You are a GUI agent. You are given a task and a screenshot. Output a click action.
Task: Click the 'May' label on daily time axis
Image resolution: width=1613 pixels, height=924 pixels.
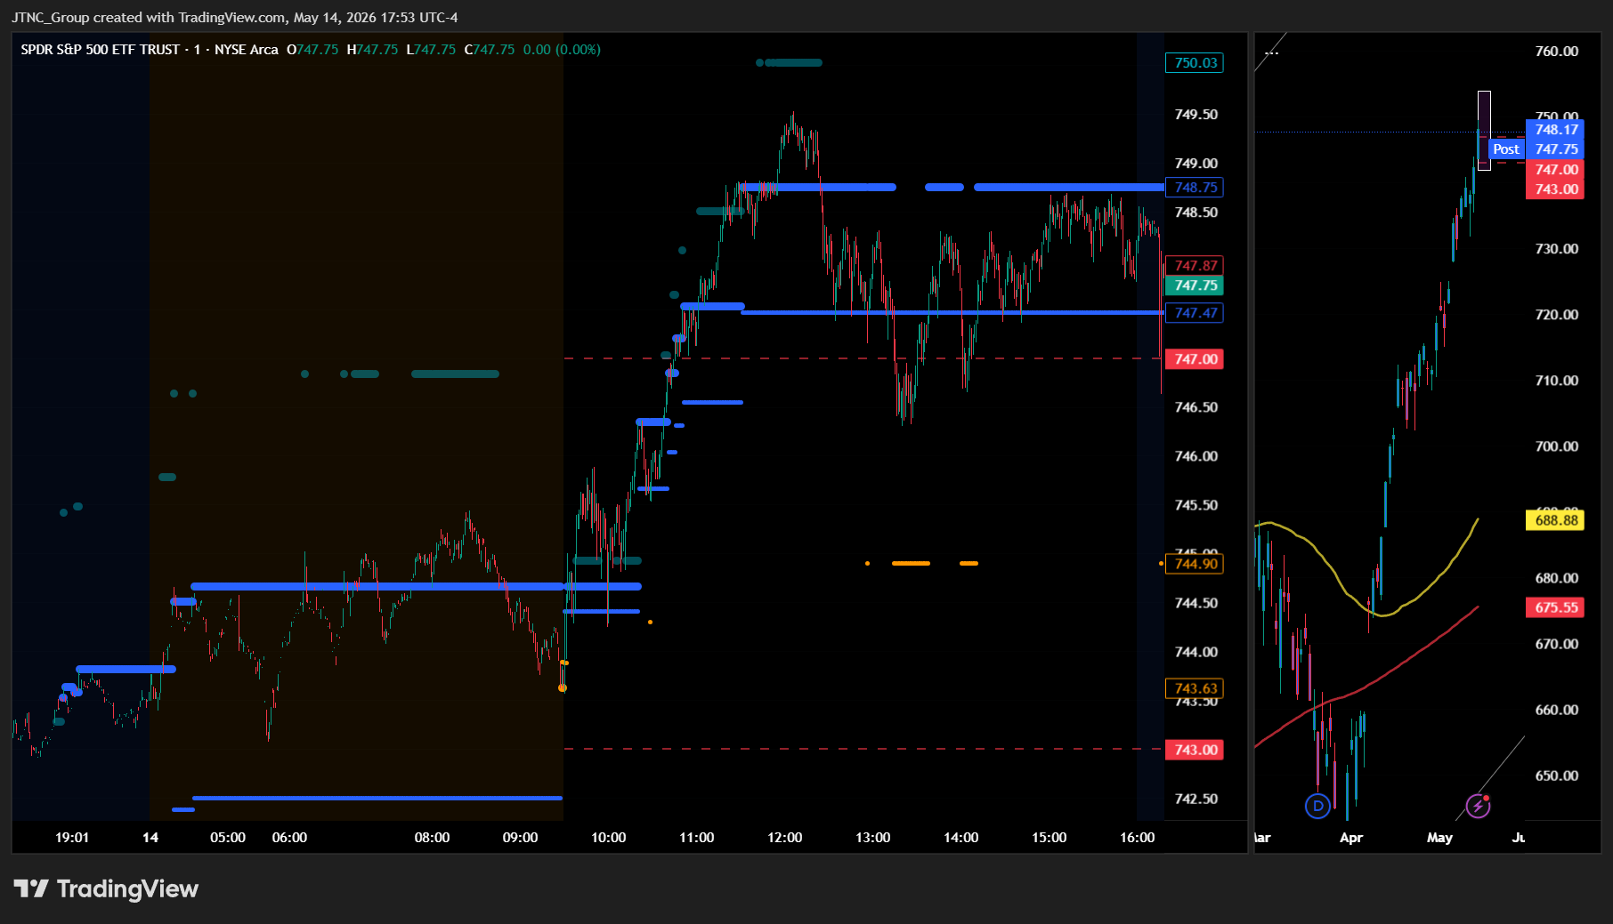pyautogui.click(x=1439, y=838)
